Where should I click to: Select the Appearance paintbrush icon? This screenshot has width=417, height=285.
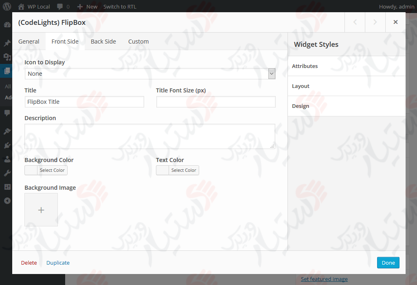point(7,131)
